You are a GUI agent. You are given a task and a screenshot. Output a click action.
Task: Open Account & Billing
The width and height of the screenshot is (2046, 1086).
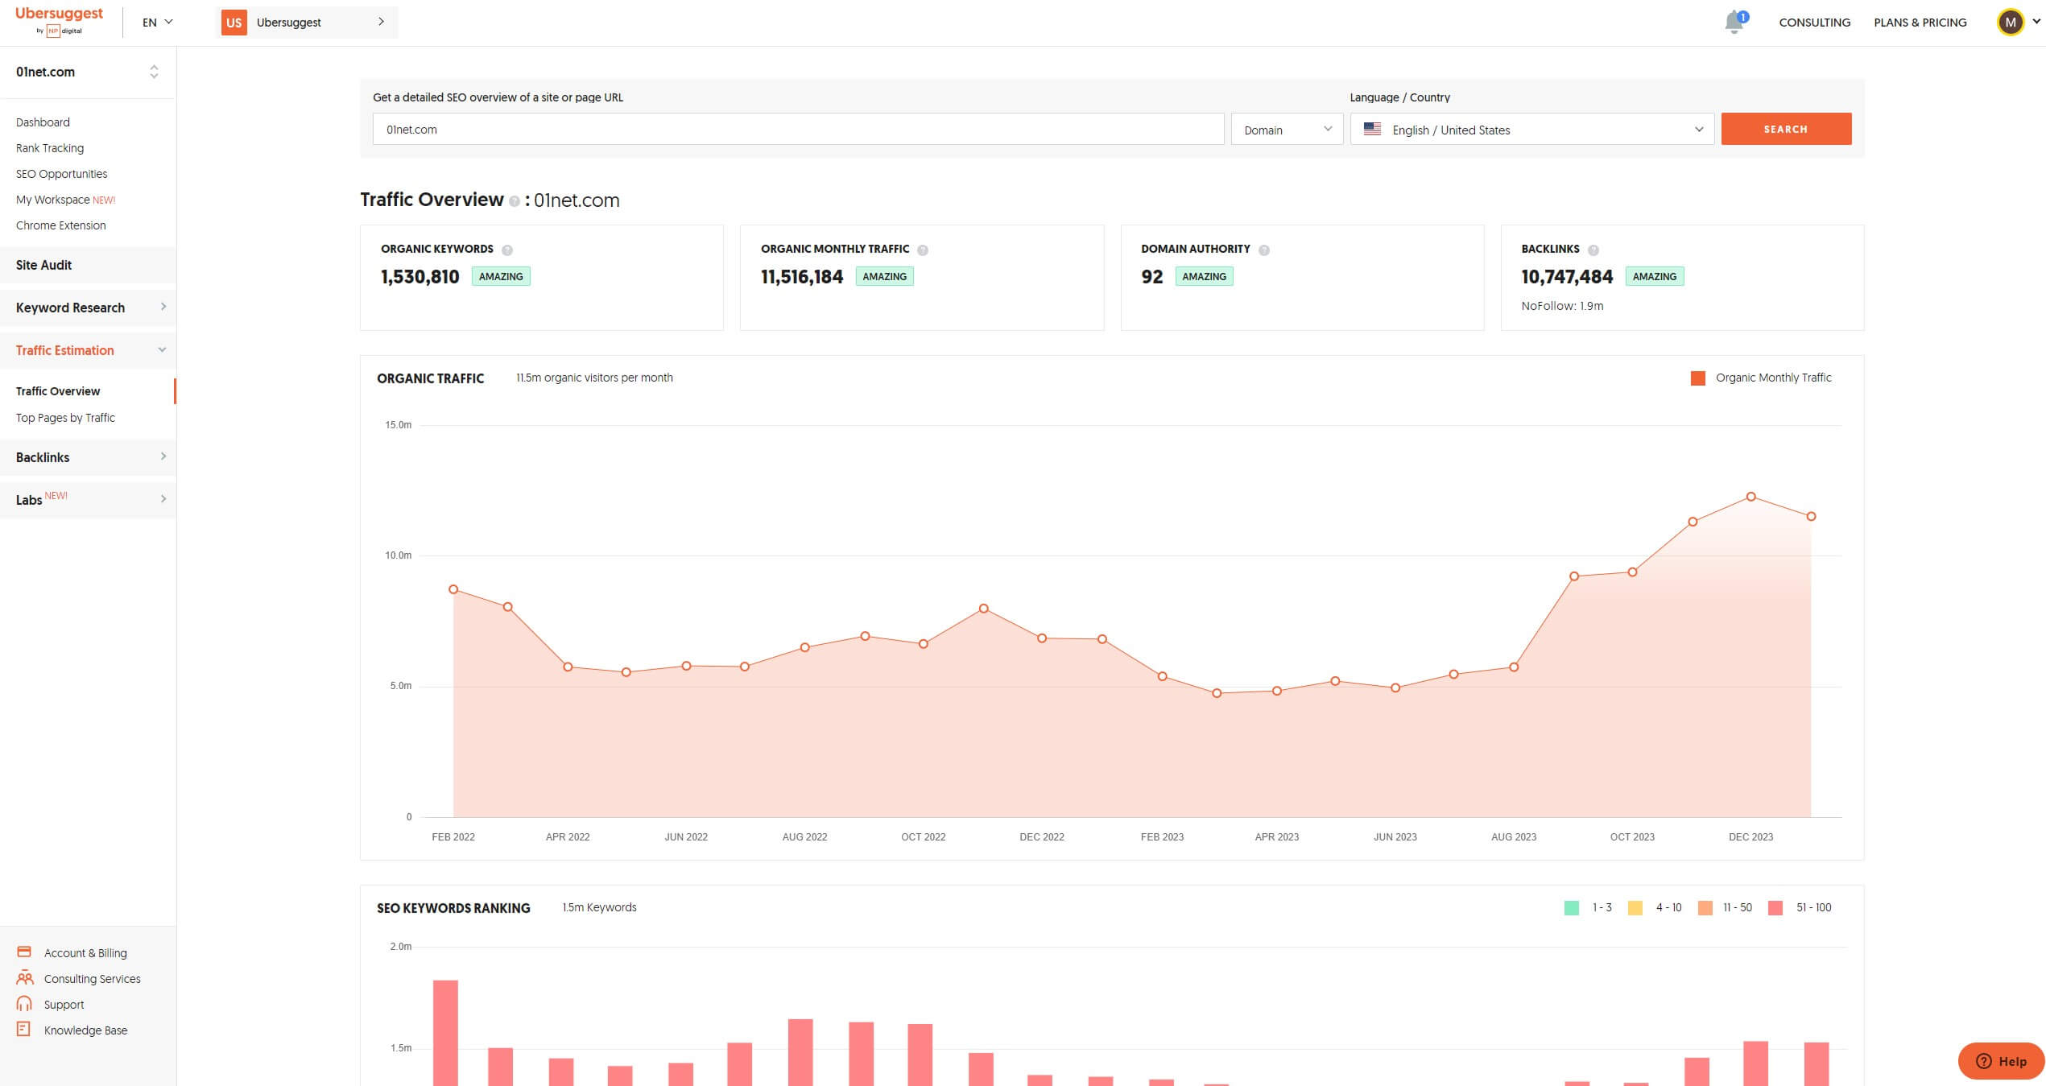pyautogui.click(x=85, y=953)
